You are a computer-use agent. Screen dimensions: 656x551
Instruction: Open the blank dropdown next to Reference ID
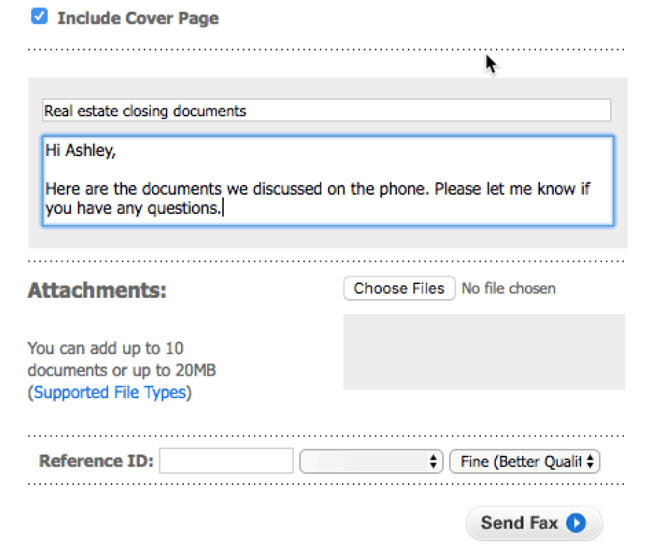[371, 462]
